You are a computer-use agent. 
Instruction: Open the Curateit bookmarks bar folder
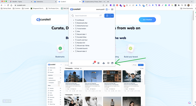point(25,8)
